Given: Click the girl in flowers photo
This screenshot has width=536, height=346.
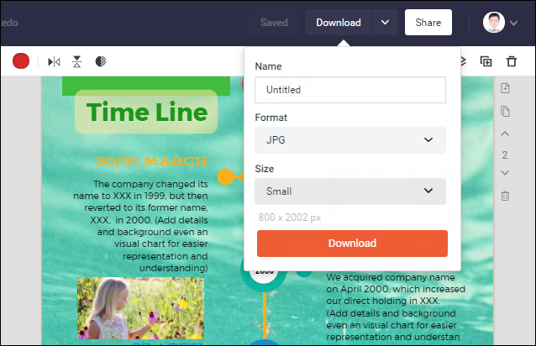Looking at the screenshot, I should pos(140,308).
